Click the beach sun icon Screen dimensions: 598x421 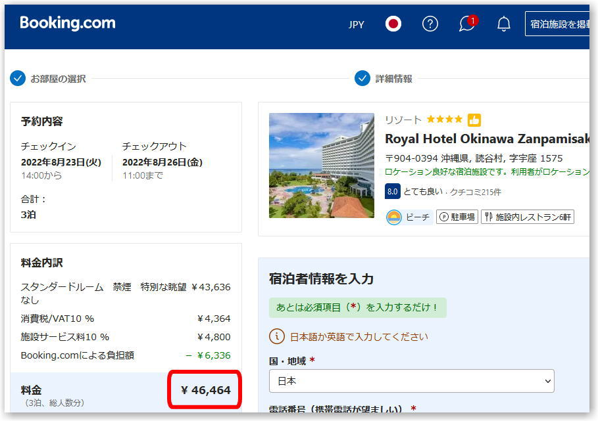pyautogui.click(x=394, y=217)
